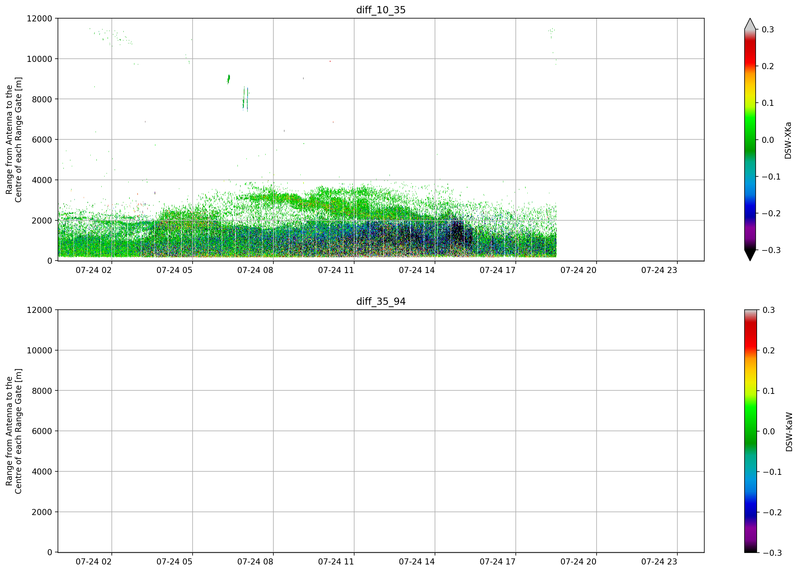
Task: Click the 0.1 tick on DSW-XKa colorbar
Action: pyautogui.click(x=768, y=103)
